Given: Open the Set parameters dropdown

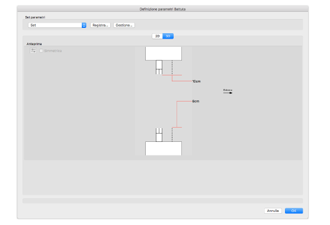Looking at the screenshot, I should tap(57, 26).
